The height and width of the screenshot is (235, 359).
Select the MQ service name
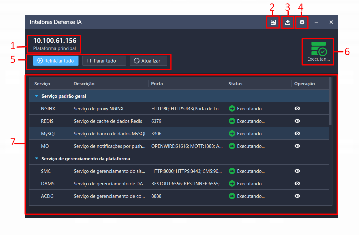45,146
